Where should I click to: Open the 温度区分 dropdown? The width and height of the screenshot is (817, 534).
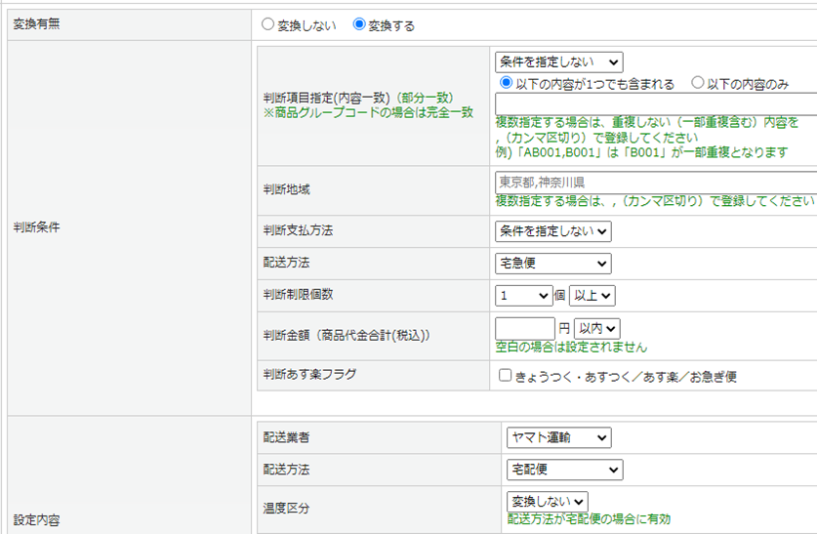point(547,502)
